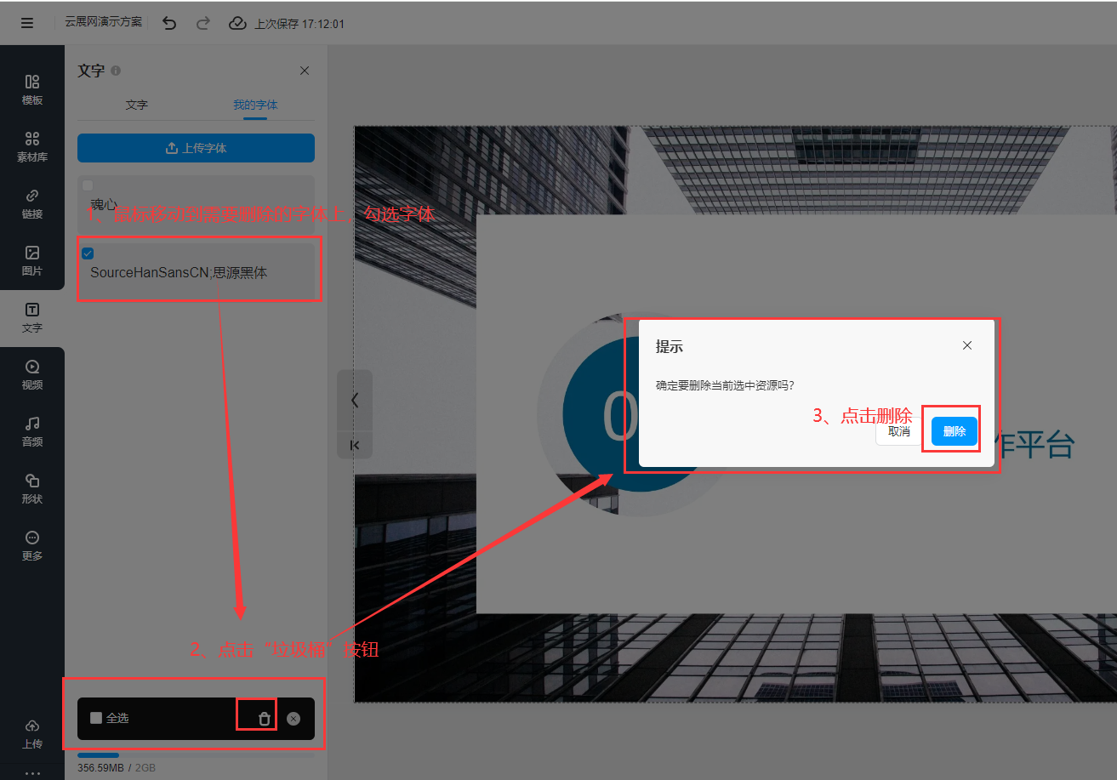Select the 链接 link tool
Screen dimensions: 1117x780
[32, 203]
